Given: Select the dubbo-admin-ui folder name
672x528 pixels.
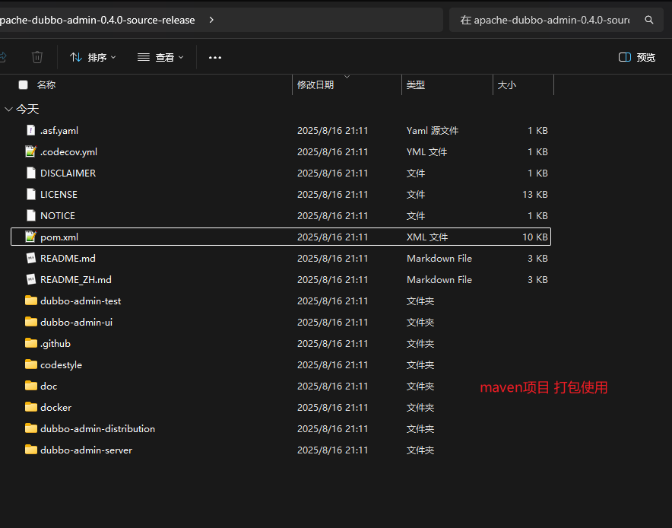Looking at the screenshot, I should click(x=76, y=322).
